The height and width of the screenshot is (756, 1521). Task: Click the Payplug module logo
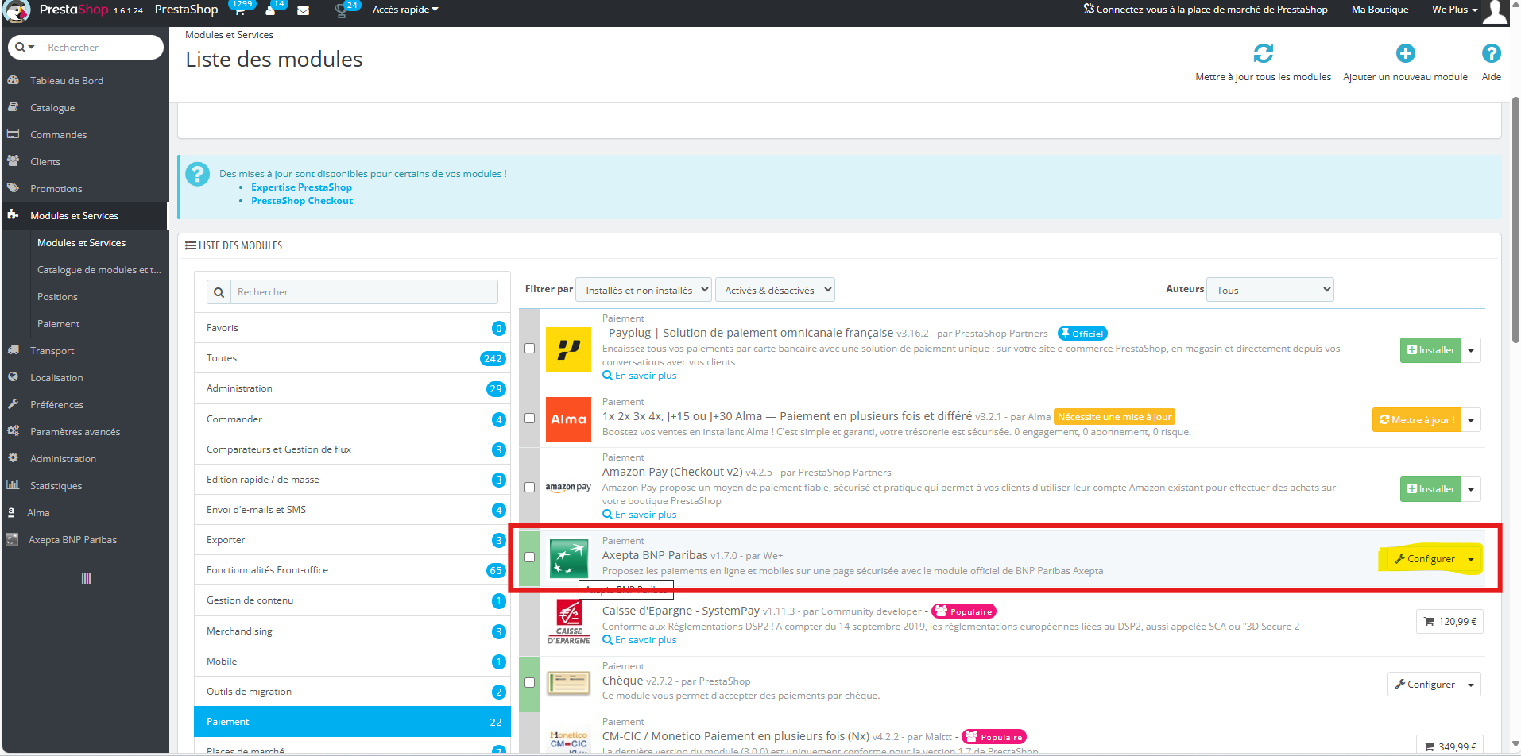point(568,349)
